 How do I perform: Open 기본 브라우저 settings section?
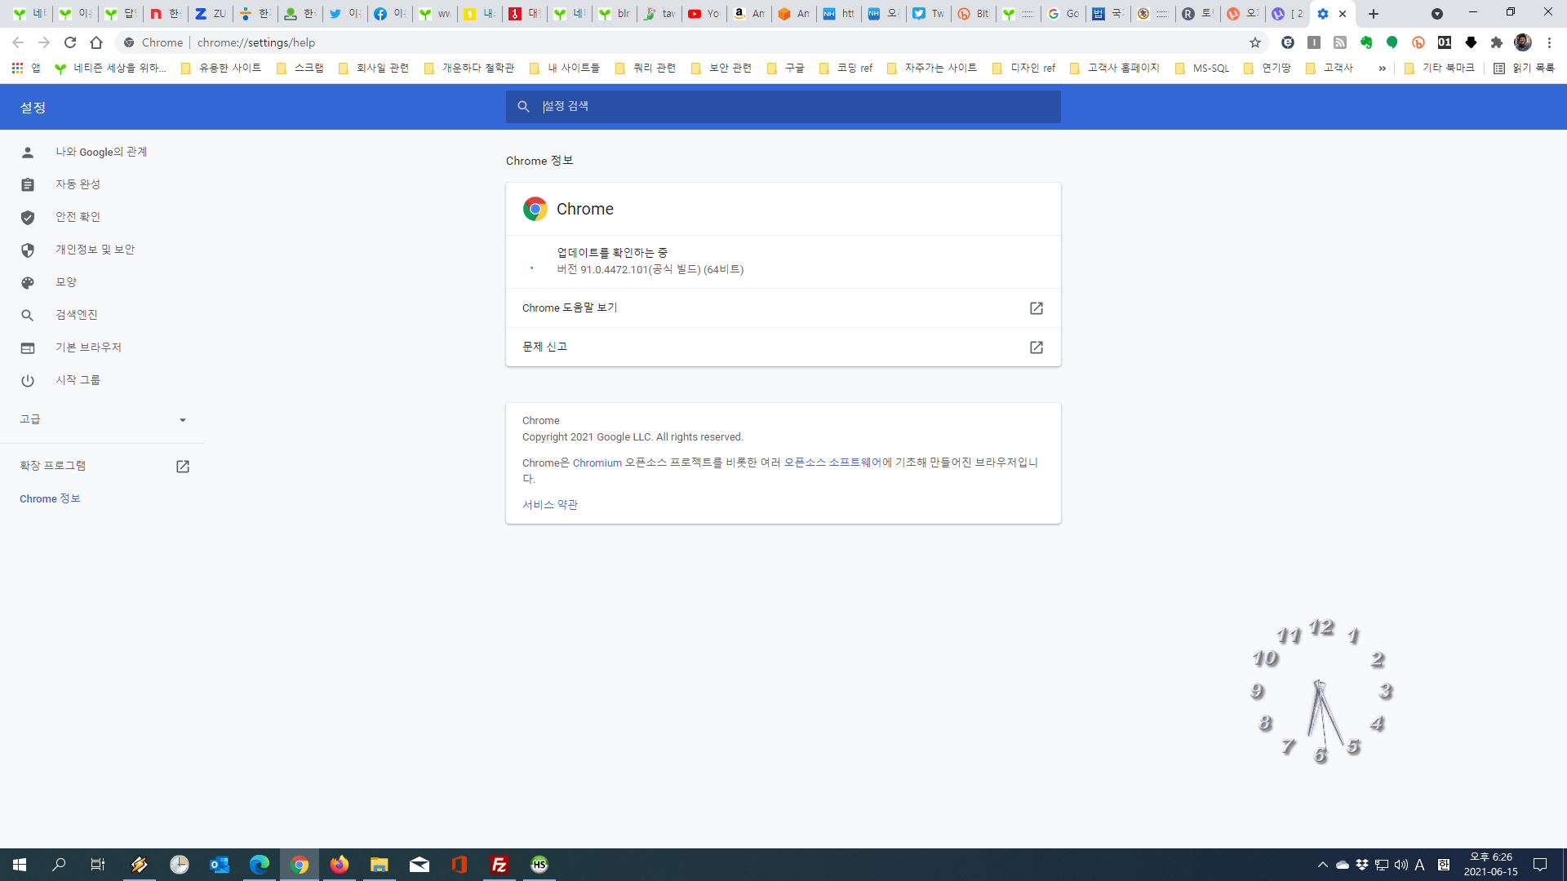tap(102, 348)
